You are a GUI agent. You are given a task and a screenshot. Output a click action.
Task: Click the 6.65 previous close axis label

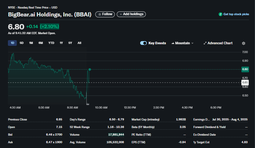coord(245,83)
